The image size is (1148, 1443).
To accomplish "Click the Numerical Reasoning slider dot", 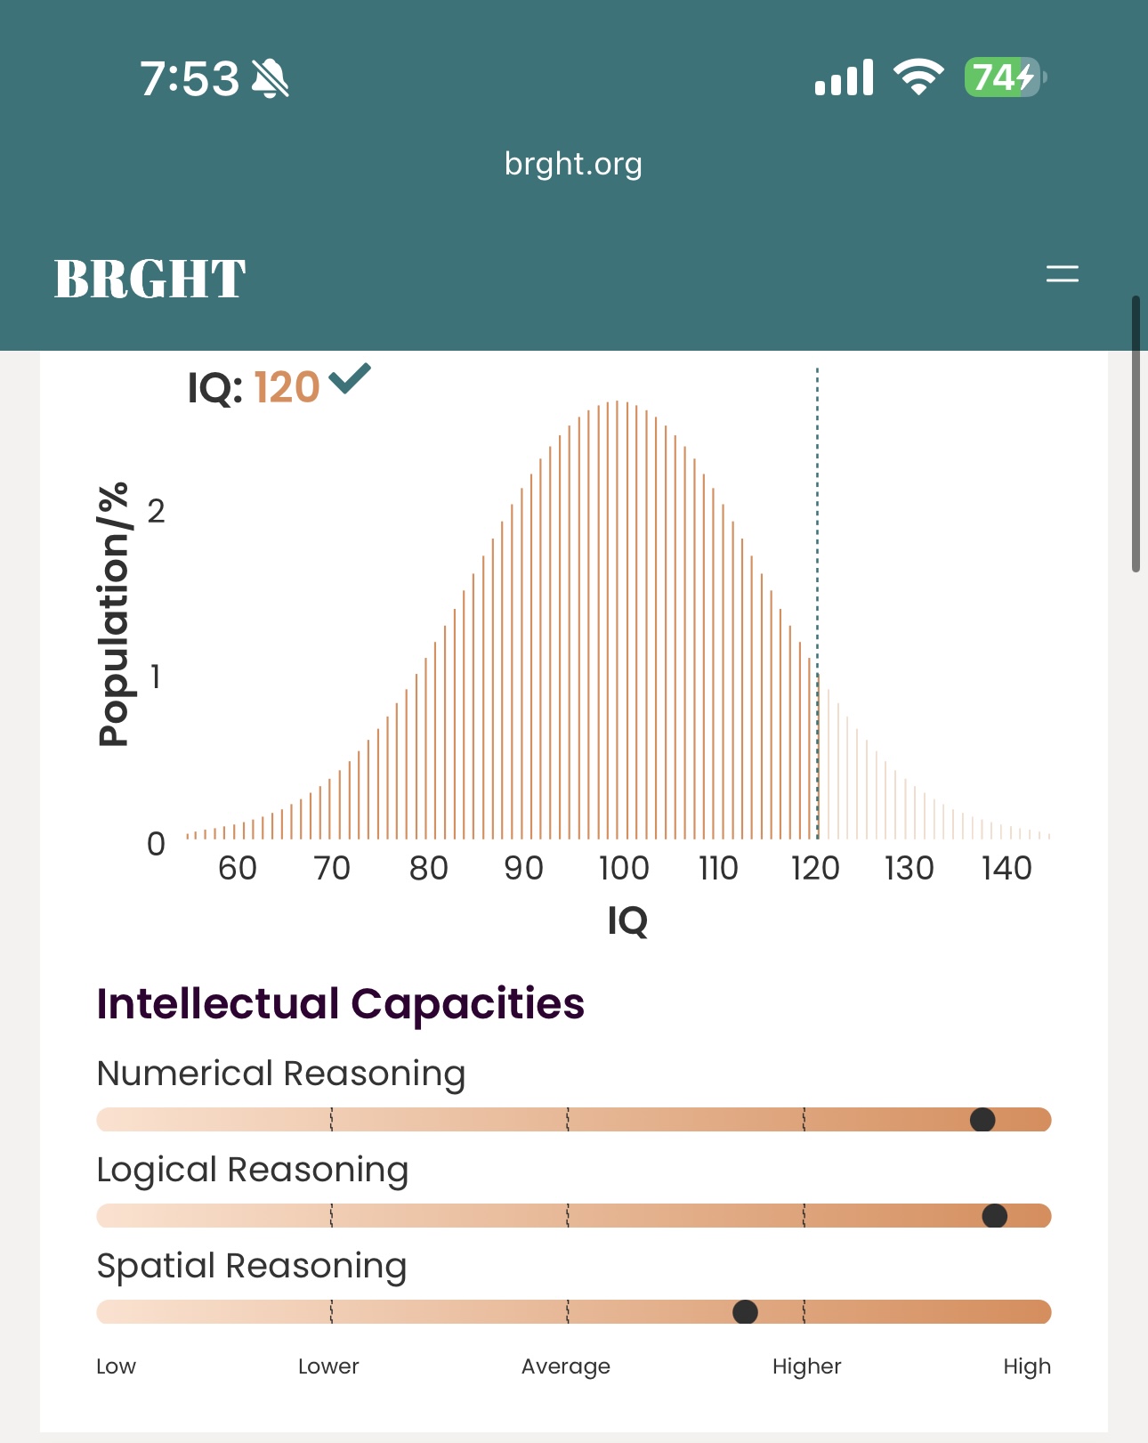I will (x=982, y=1120).
